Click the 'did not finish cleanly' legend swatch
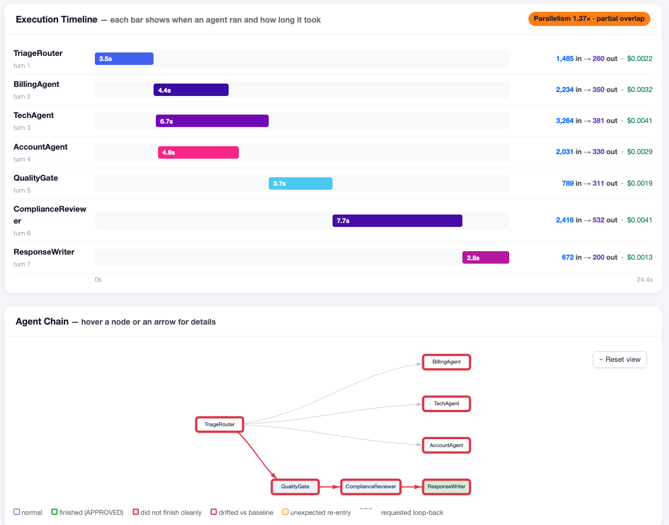 click(135, 512)
